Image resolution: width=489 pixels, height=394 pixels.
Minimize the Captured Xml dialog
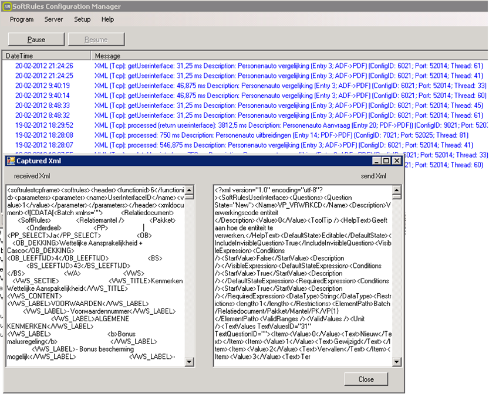(x=376, y=161)
